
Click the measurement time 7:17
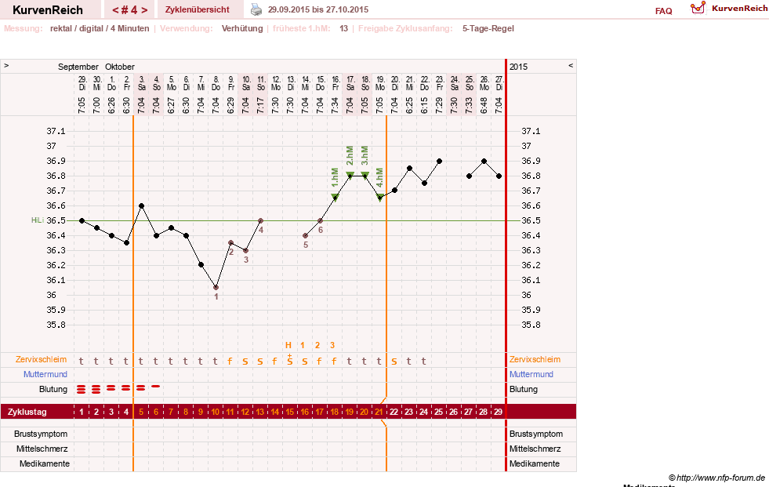tap(260, 105)
